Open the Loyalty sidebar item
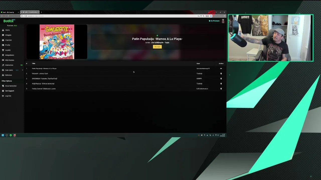321x180 pixels. pos(8,50)
